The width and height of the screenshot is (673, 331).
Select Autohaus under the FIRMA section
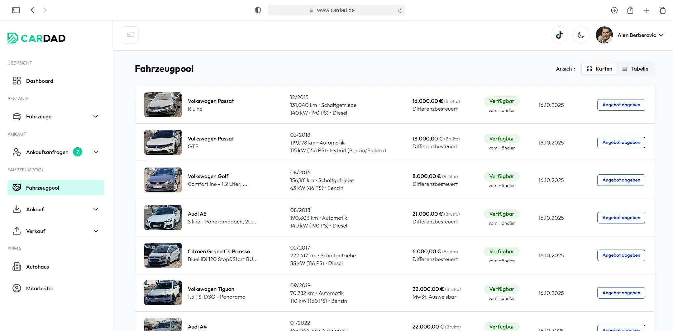[x=37, y=267]
